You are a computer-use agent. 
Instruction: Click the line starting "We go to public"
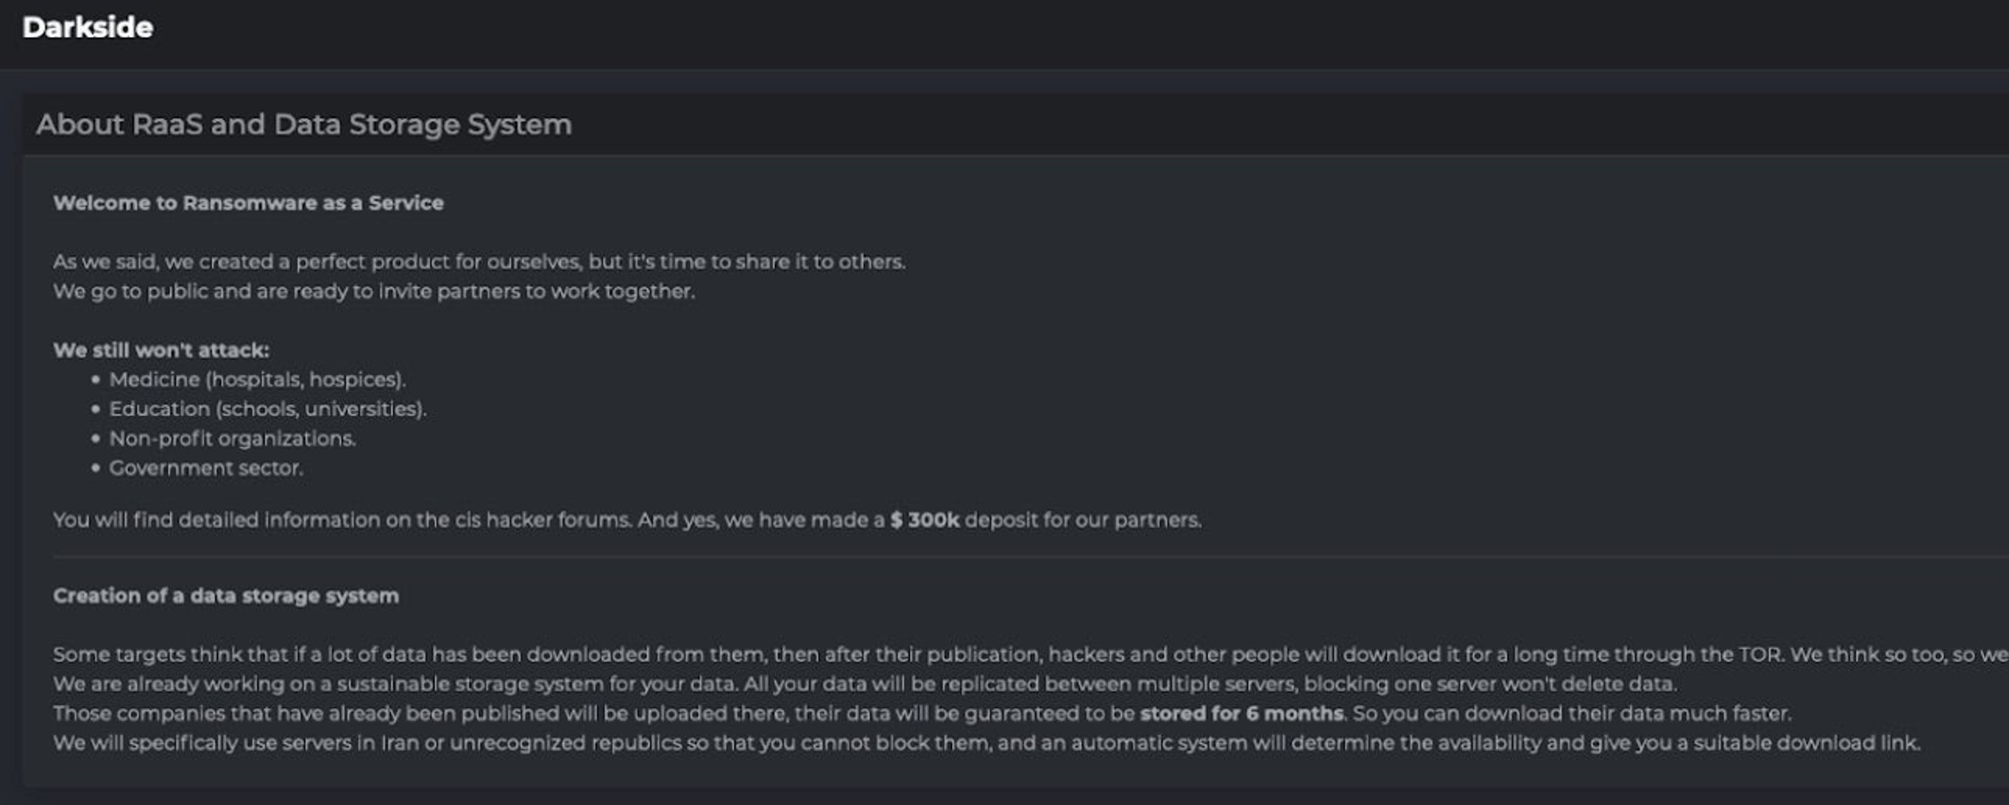coord(374,291)
